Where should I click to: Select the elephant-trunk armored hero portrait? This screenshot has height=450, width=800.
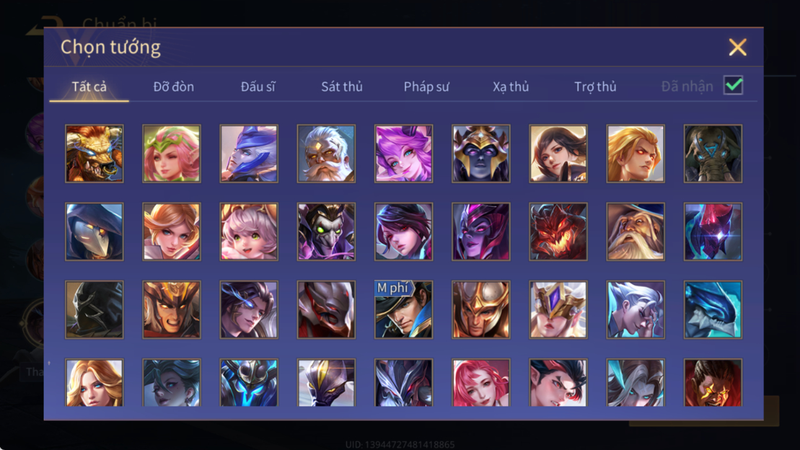[713, 154]
